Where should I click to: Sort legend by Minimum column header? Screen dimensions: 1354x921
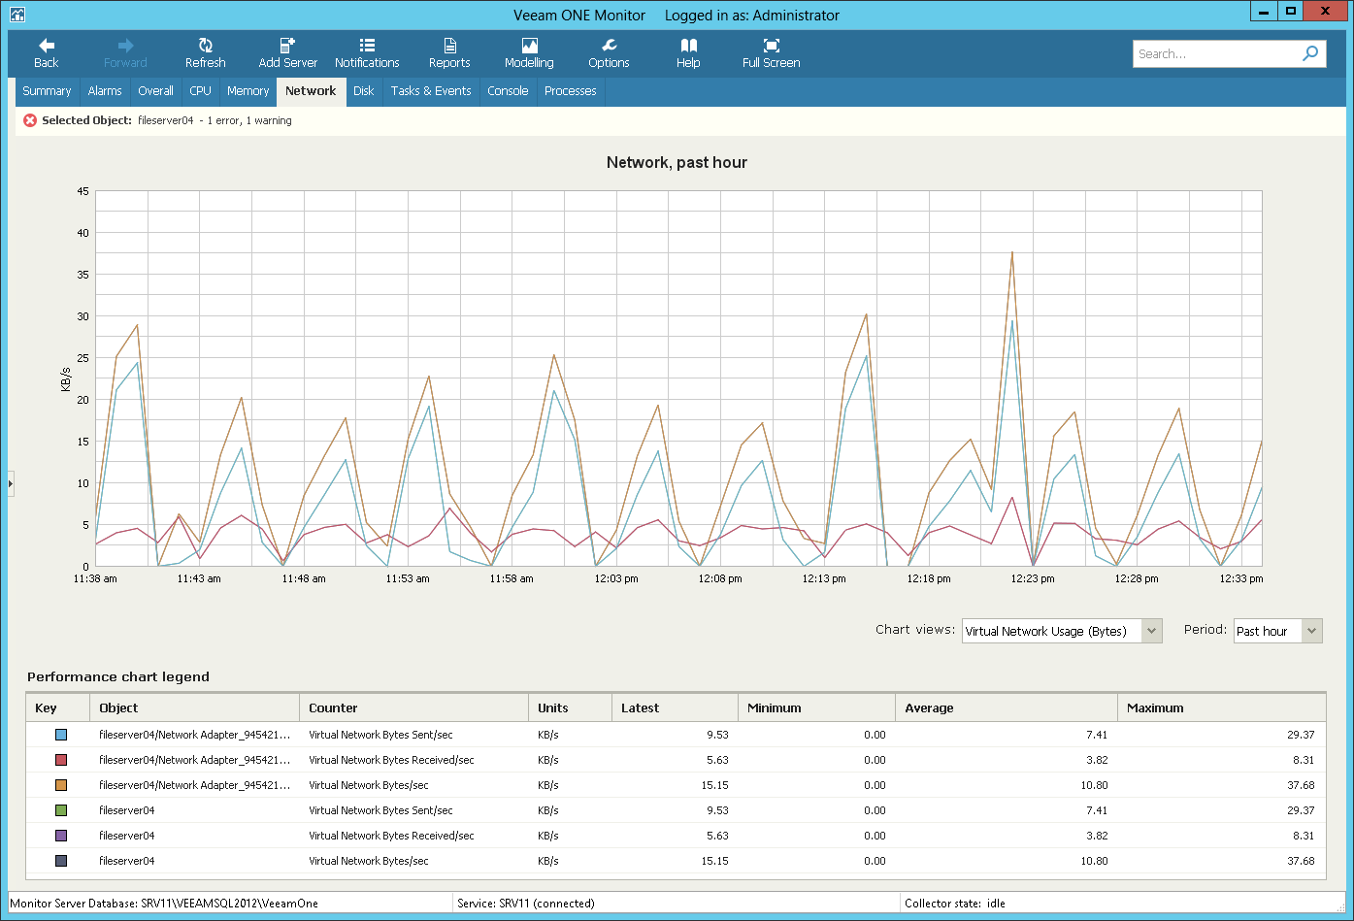click(816, 707)
